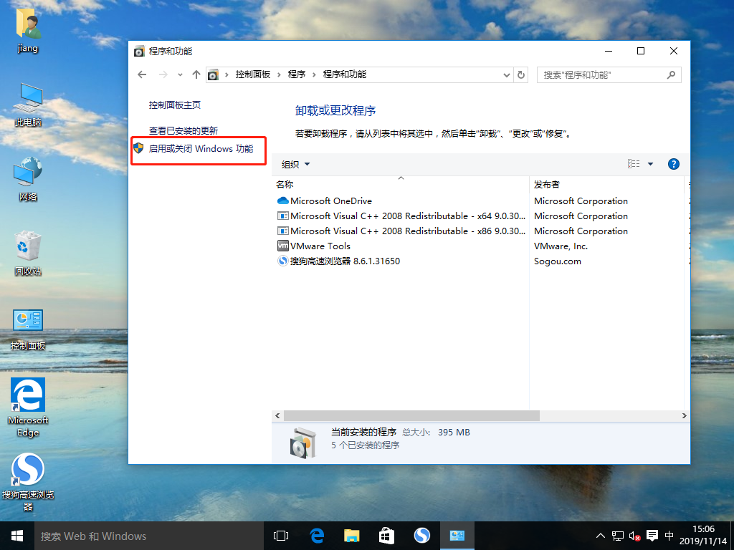Launch Edge from the taskbar
The width and height of the screenshot is (734, 550).
click(x=317, y=536)
